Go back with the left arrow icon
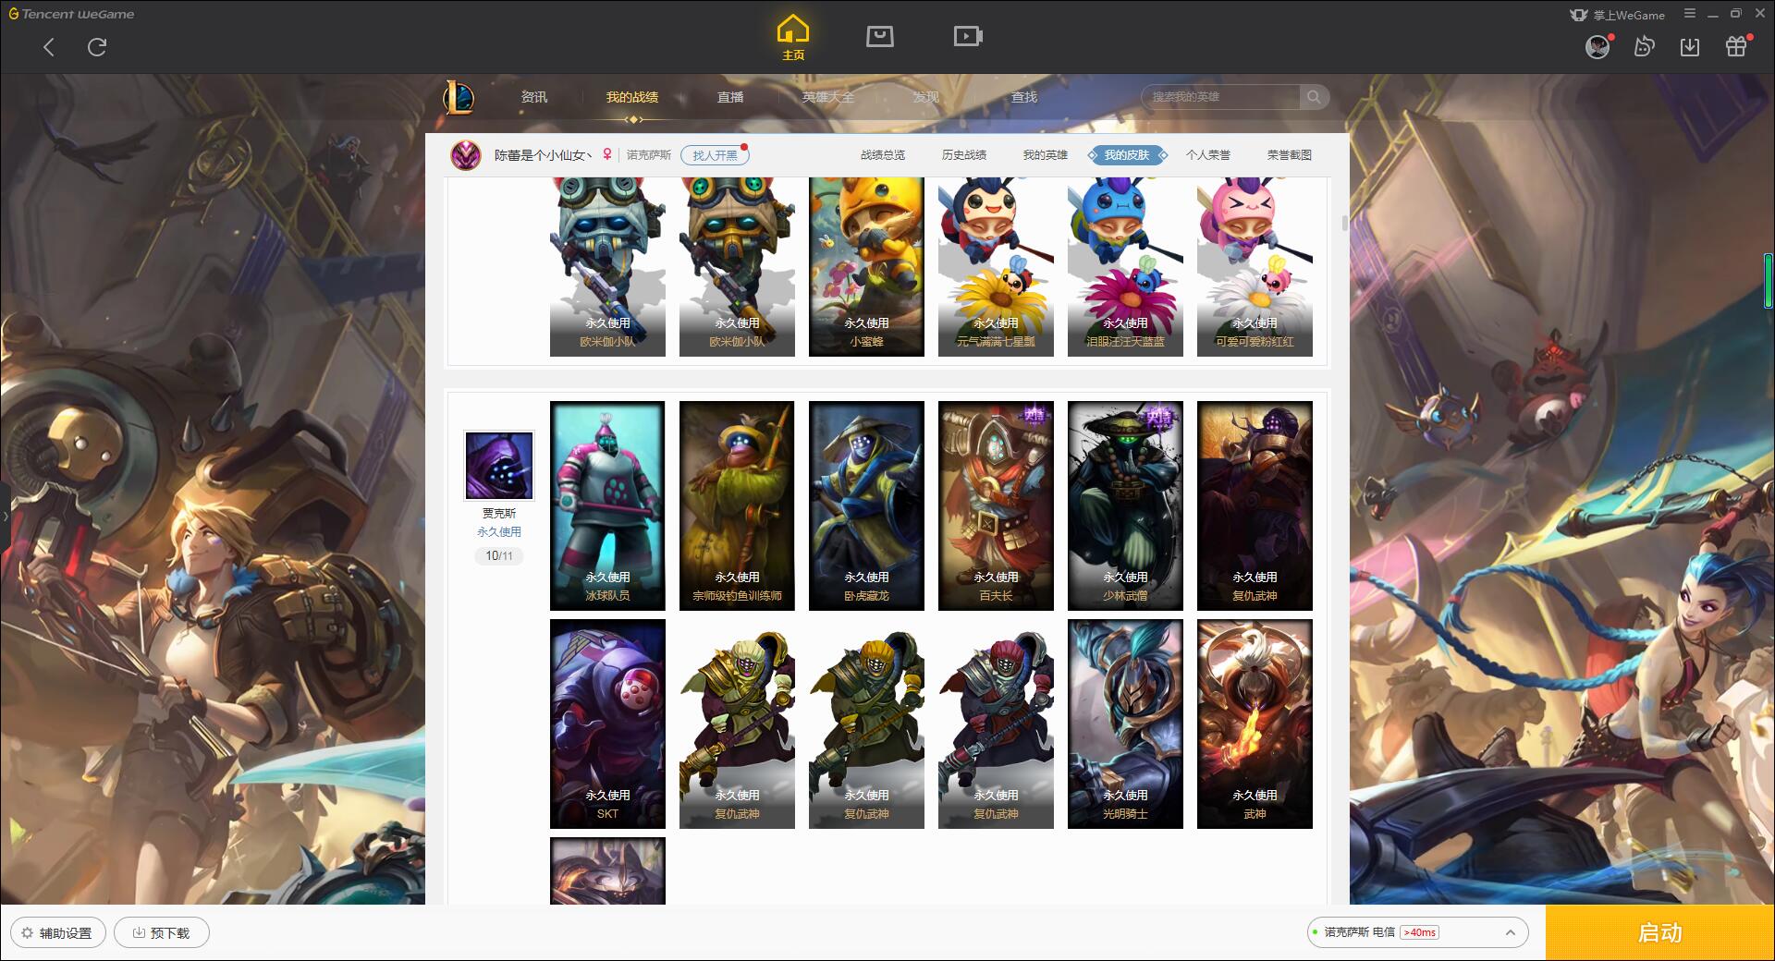1775x961 pixels. point(49,47)
